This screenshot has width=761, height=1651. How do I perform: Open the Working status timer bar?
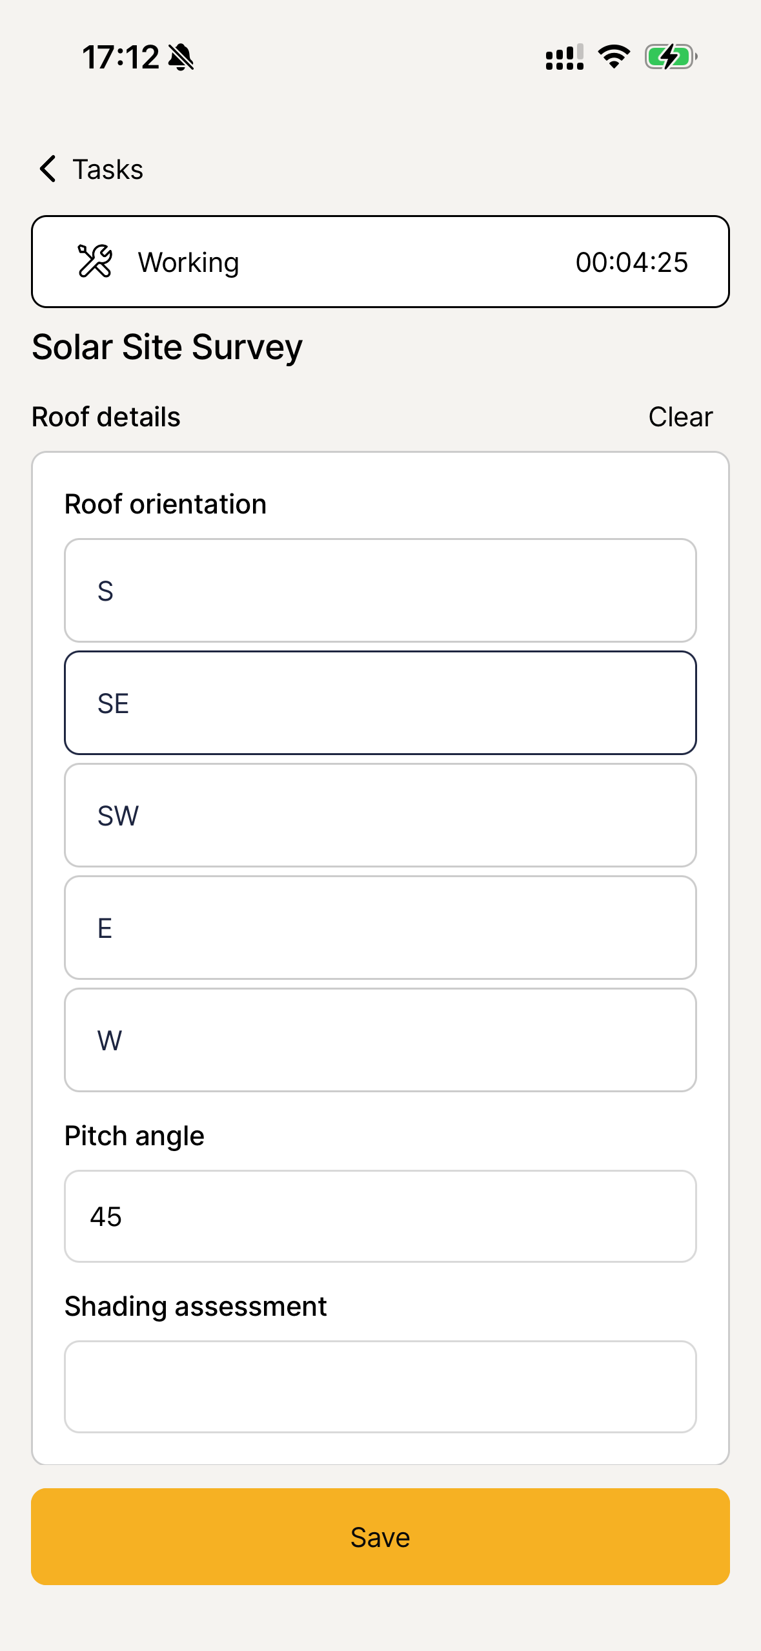(380, 262)
